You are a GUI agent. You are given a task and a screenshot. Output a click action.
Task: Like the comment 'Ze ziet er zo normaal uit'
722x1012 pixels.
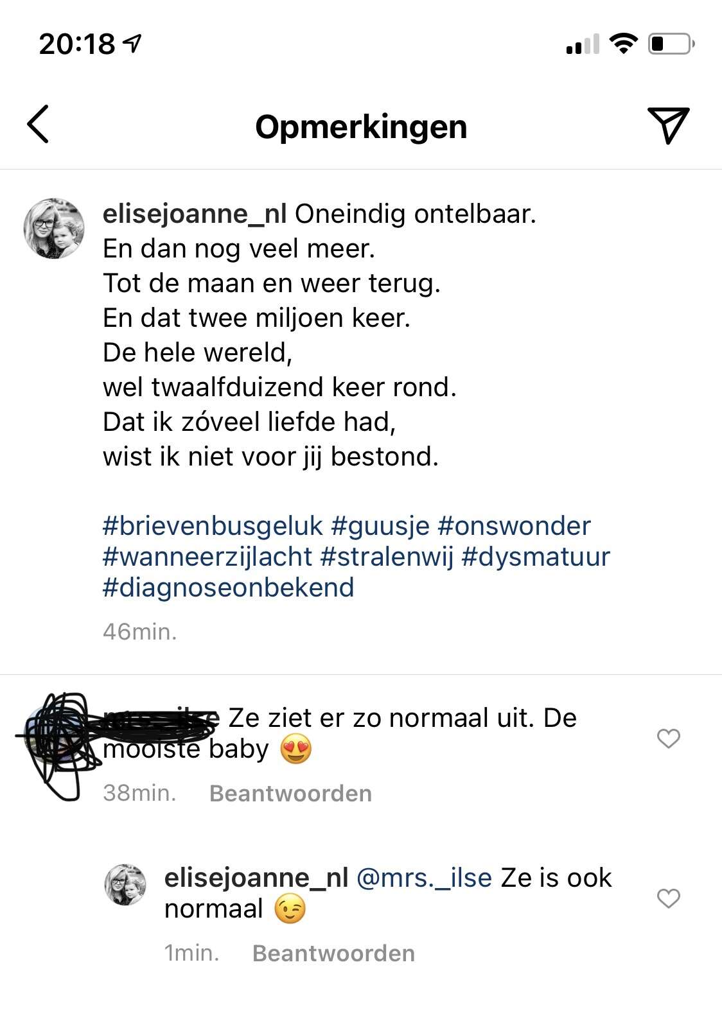coord(669,738)
